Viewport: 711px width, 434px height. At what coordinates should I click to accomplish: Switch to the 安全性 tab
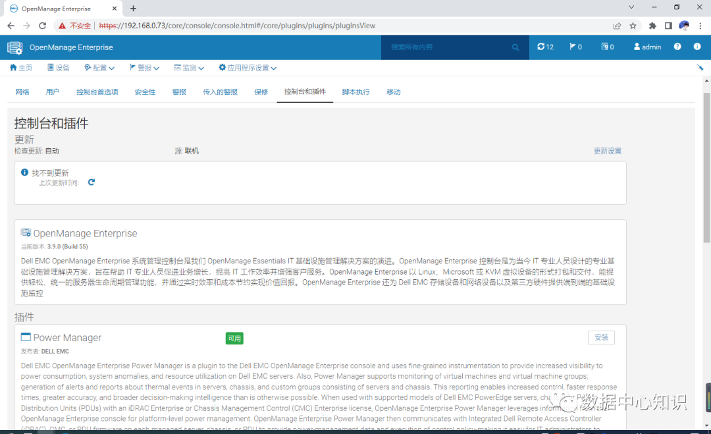[x=145, y=92]
